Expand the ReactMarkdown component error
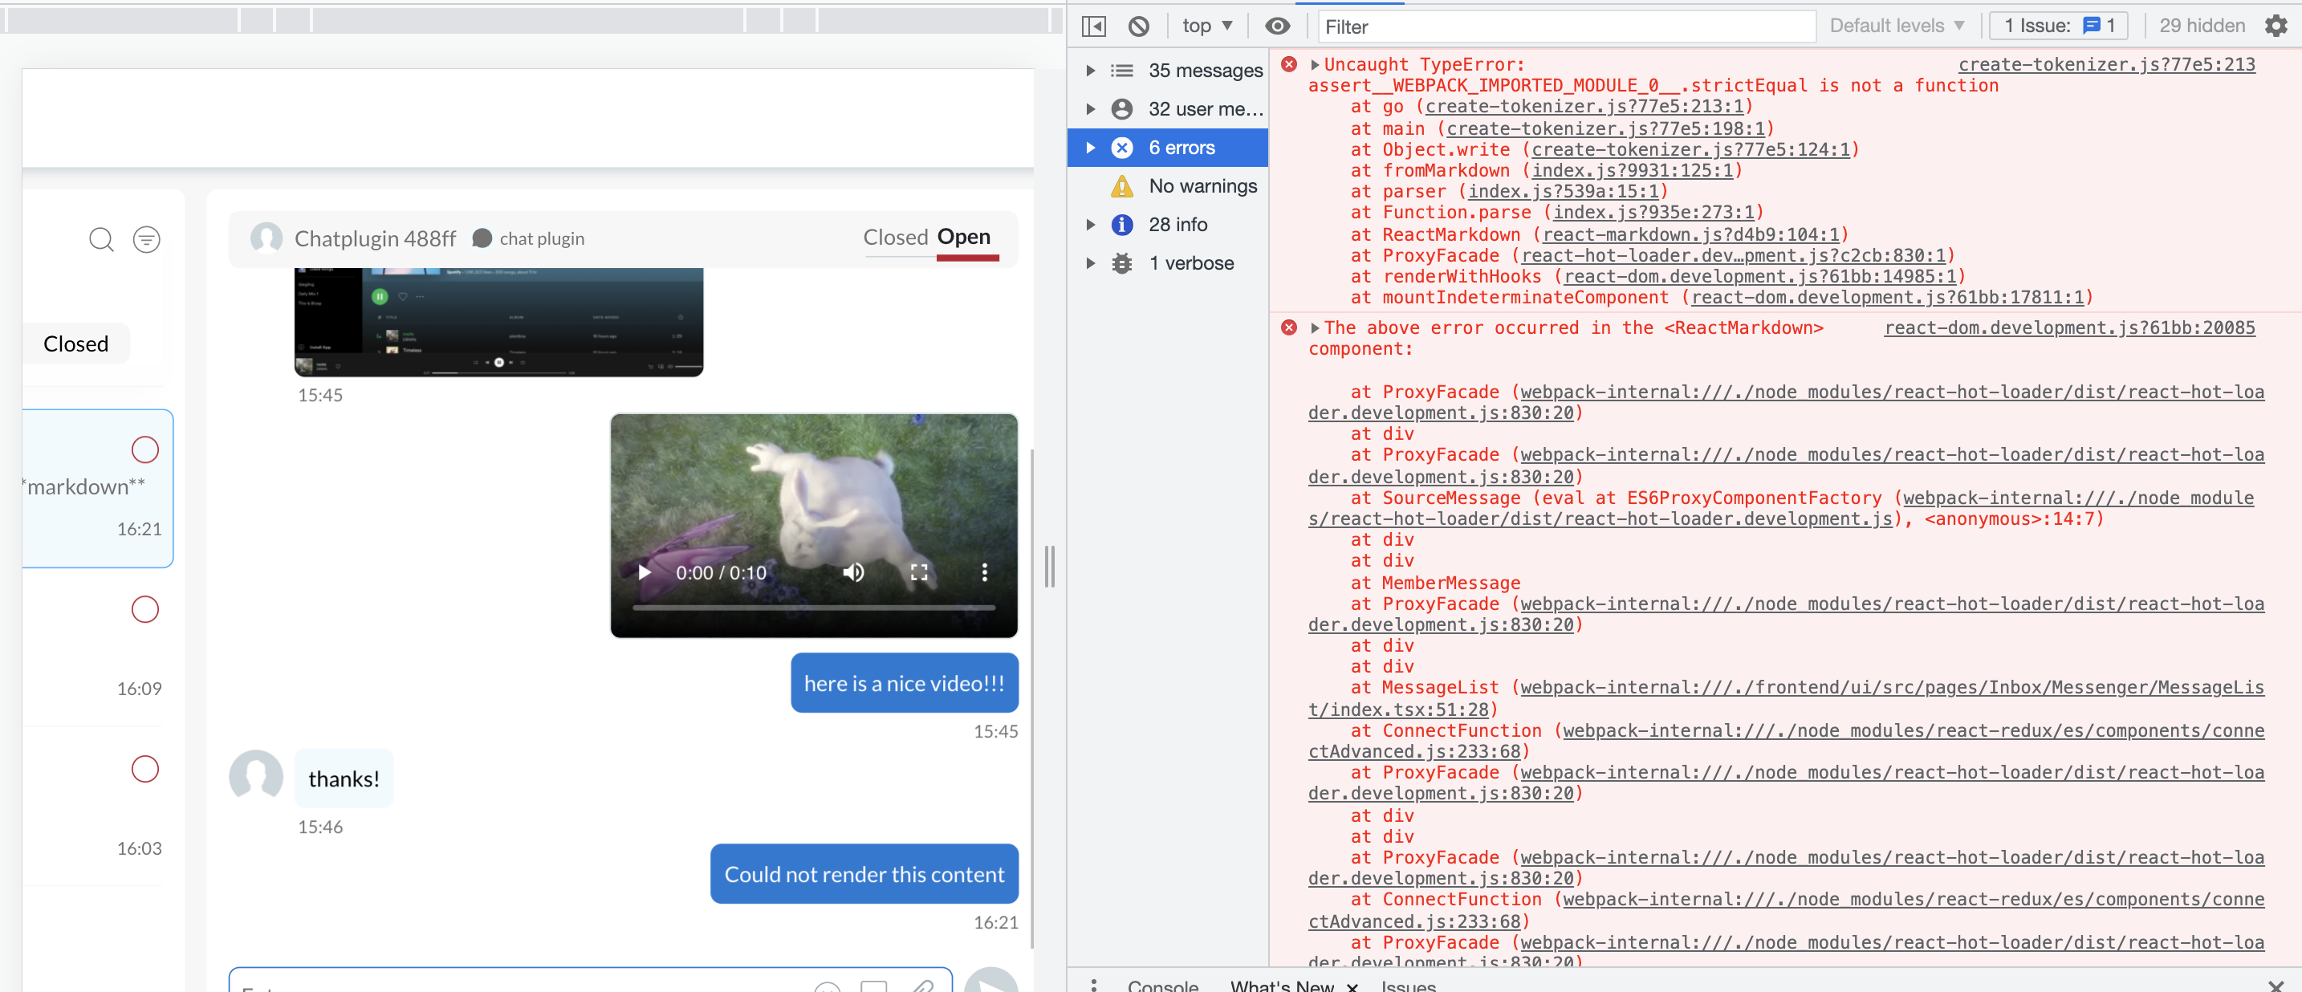Screen dimensions: 2302x992 (x=1315, y=328)
